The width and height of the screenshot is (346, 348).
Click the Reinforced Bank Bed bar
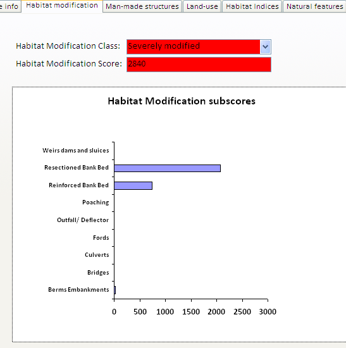point(133,185)
